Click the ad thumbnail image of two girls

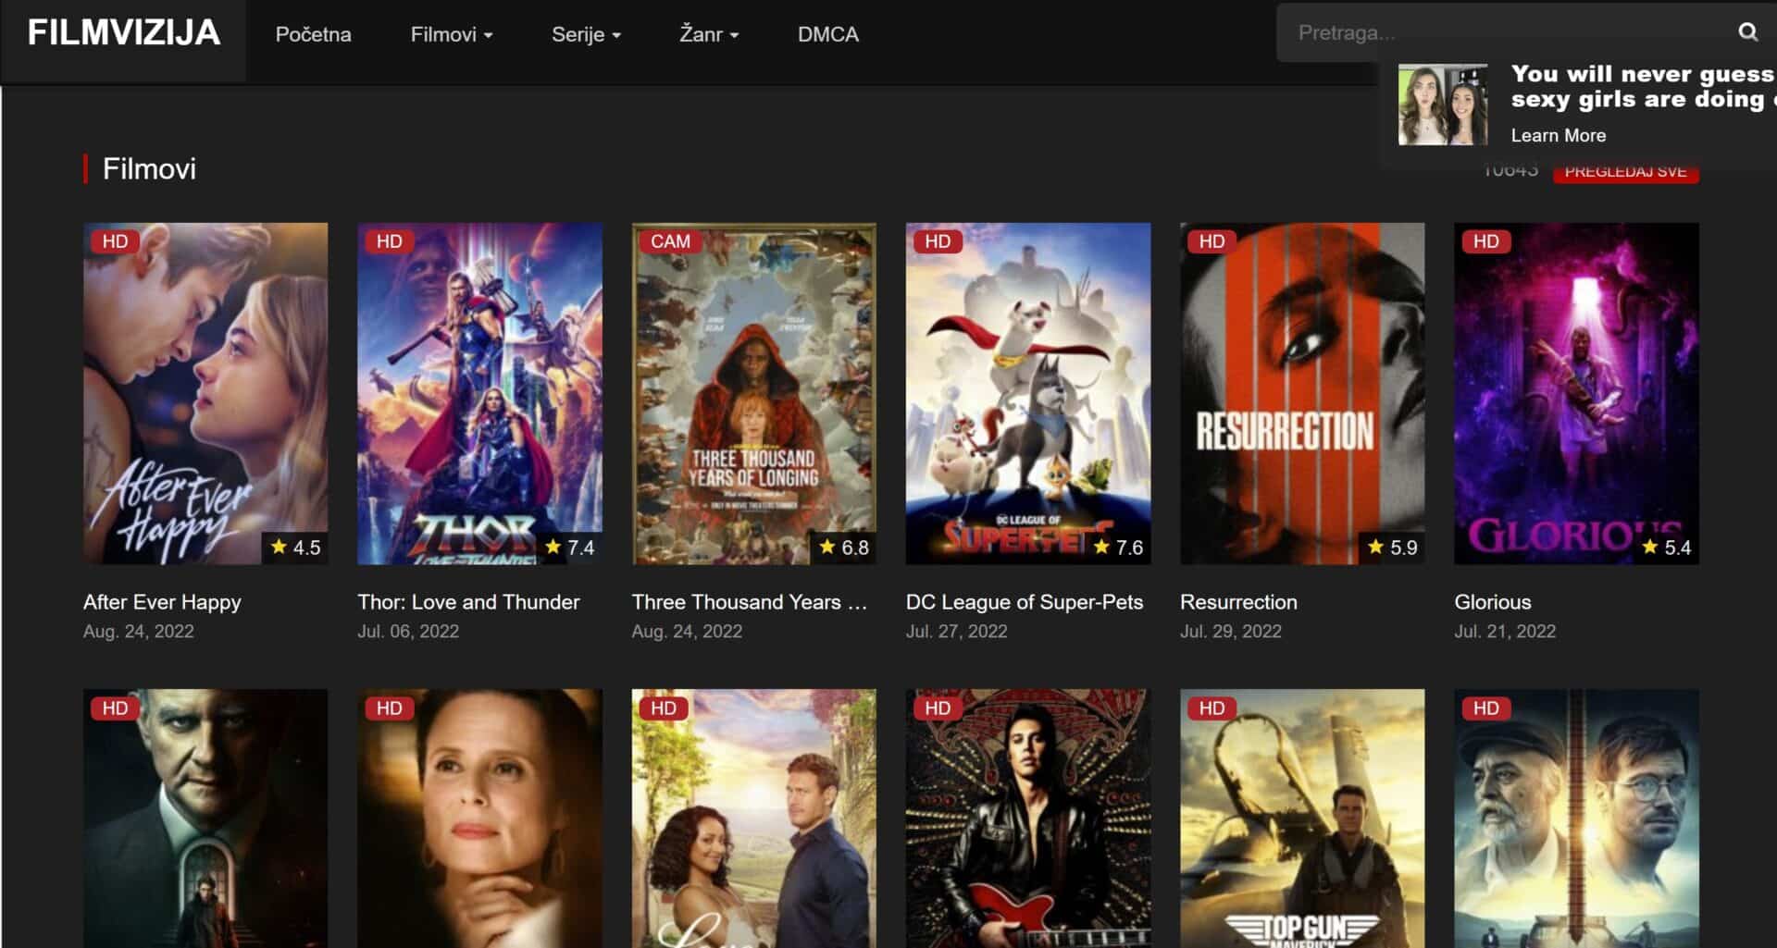(1442, 105)
